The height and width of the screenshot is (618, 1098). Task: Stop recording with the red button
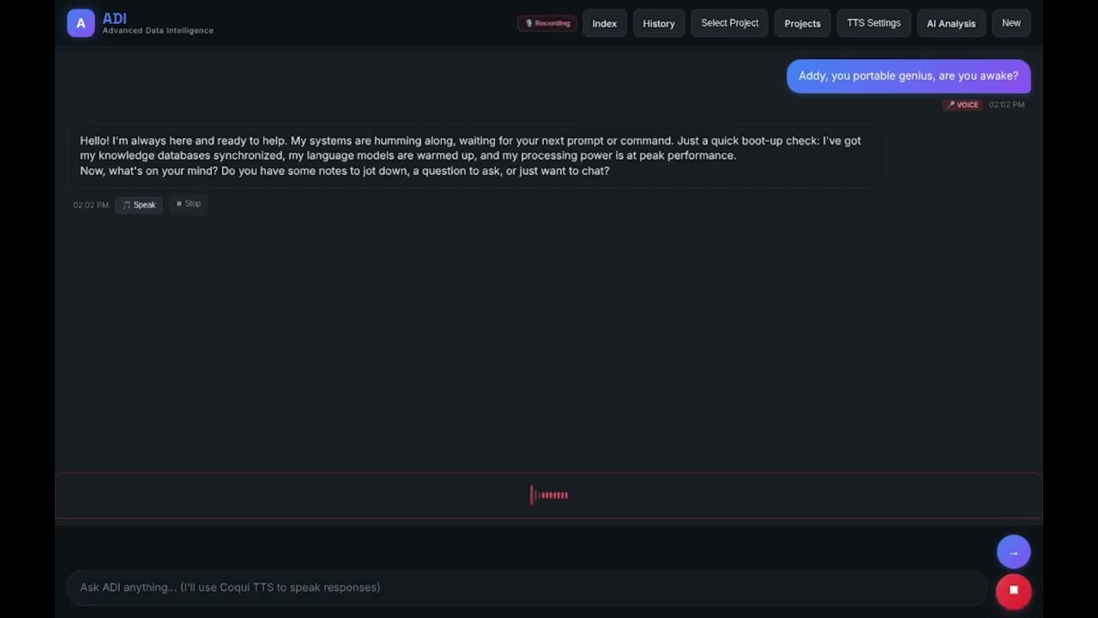[x=1014, y=591]
